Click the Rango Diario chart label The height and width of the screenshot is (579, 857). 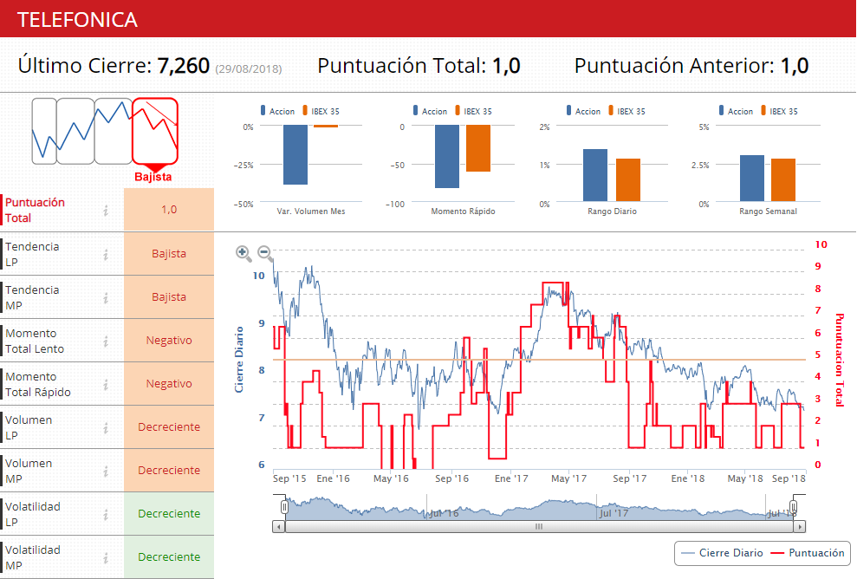pos(612,211)
